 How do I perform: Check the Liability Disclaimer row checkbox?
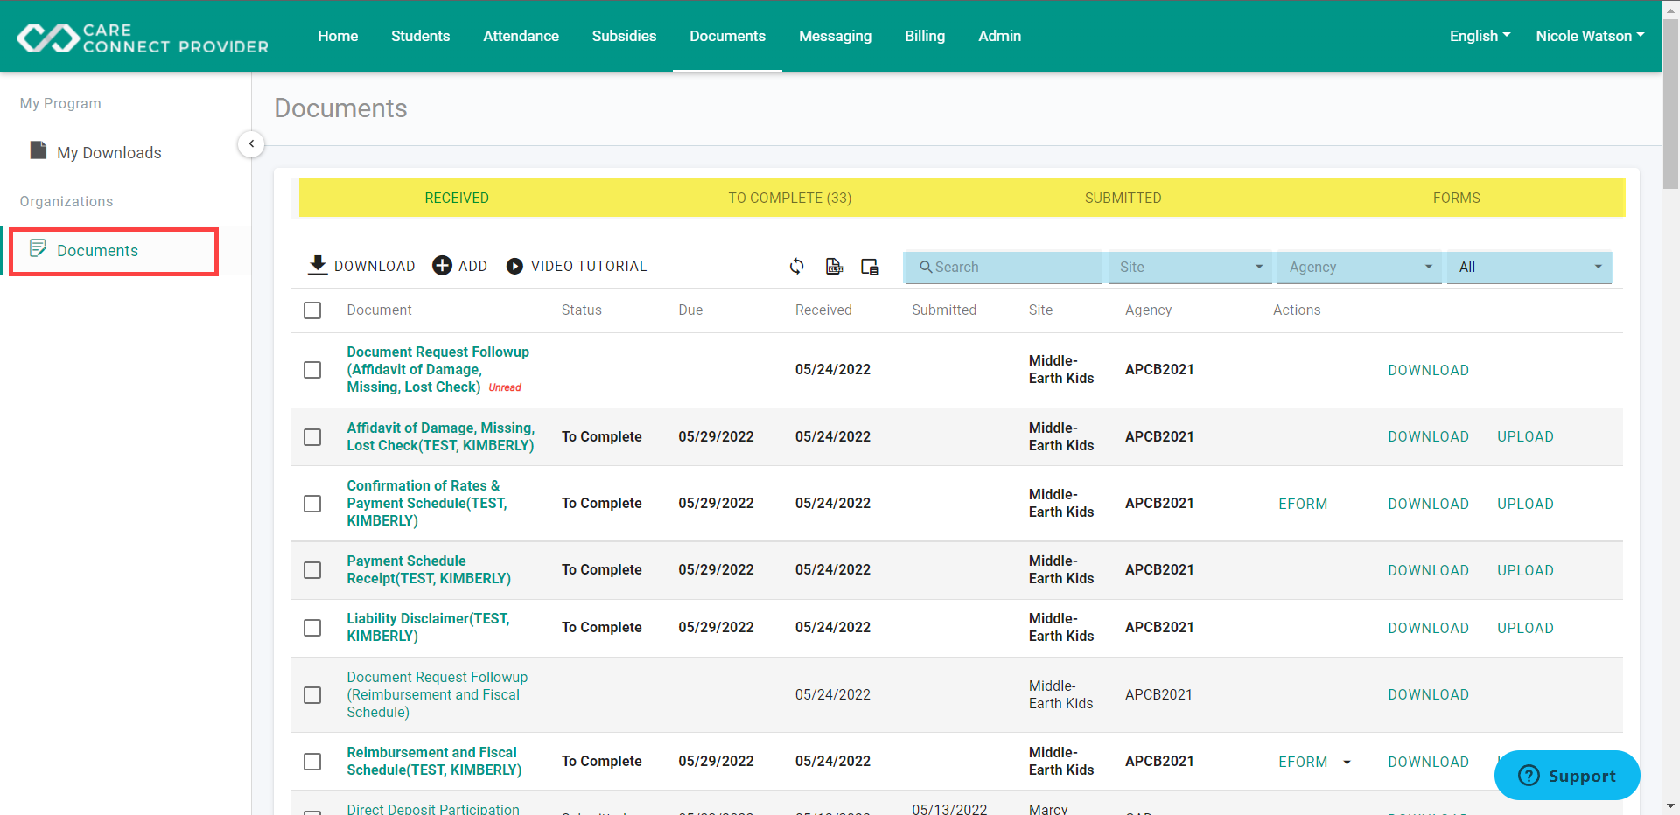click(x=312, y=628)
